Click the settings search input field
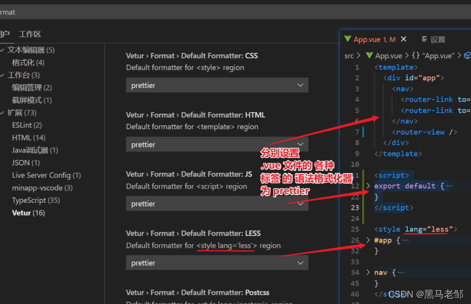This screenshot has height=304, width=471. coord(235,12)
